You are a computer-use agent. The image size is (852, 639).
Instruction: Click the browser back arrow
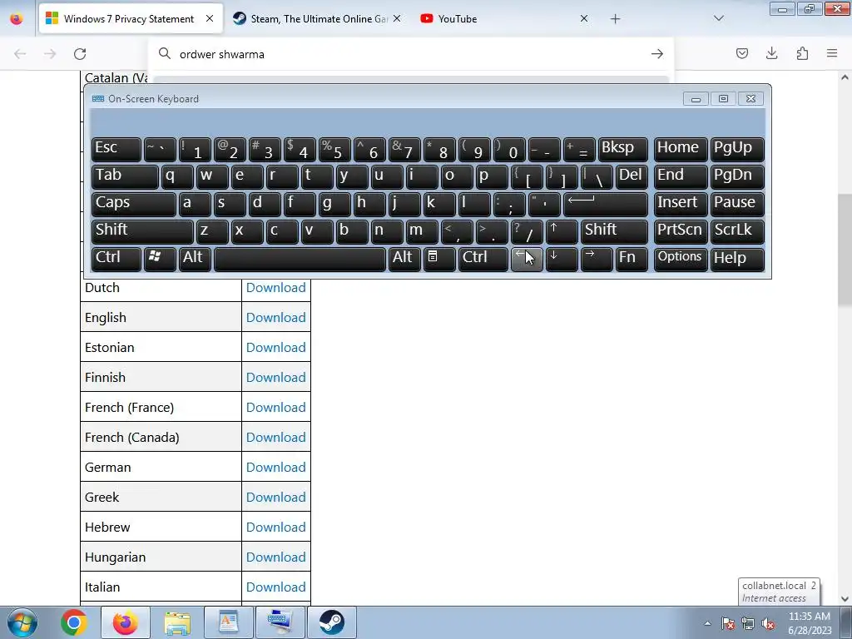point(20,54)
